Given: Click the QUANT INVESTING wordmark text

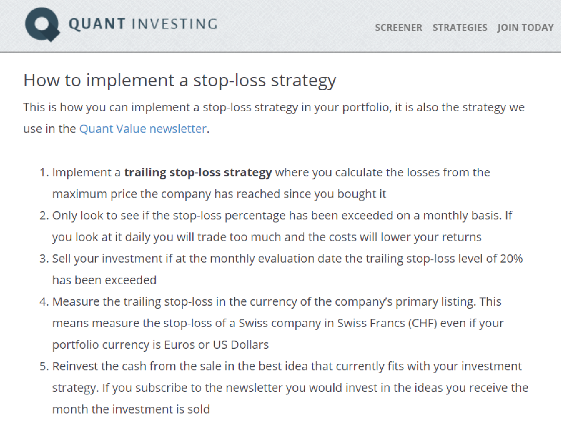Looking at the screenshot, I should pos(143,24).
